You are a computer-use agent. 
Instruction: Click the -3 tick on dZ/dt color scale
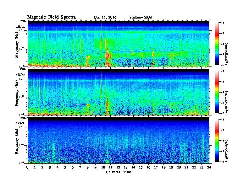[223, 130]
